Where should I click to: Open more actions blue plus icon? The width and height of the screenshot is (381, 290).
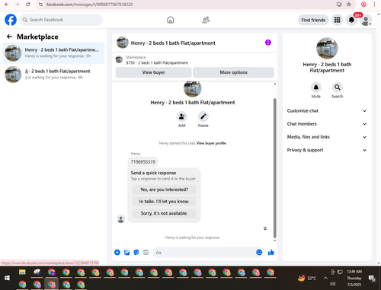(117, 252)
